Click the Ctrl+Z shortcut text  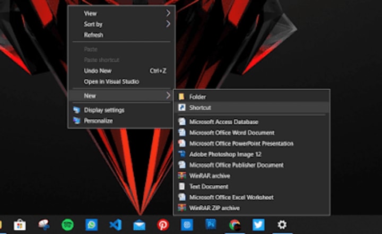pos(158,71)
